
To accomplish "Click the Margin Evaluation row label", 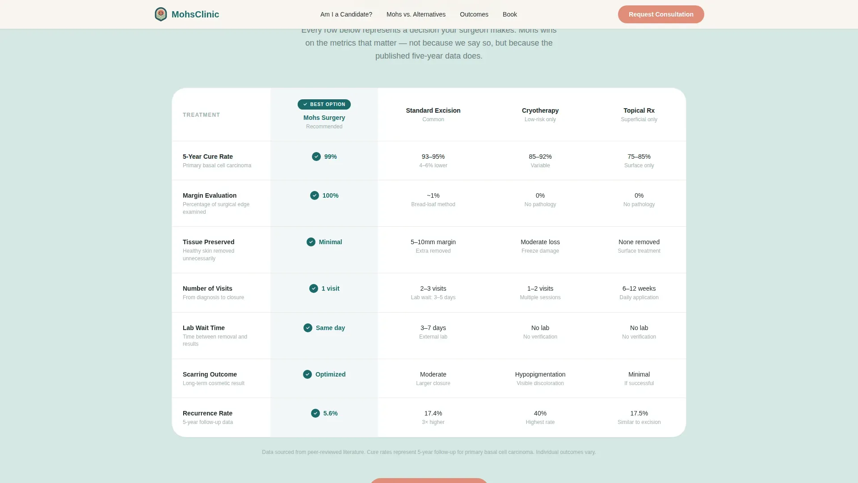I will coord(210,195).
